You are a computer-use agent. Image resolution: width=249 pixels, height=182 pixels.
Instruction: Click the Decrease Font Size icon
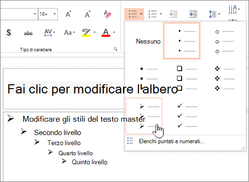click(88, 14)
